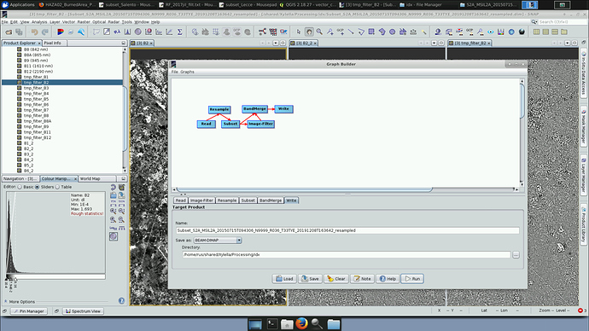Open the Raster menu
This screenshot has height=331, width=589.
click(x=84, y=22)
